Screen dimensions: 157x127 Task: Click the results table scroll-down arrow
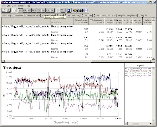(154, 58)
